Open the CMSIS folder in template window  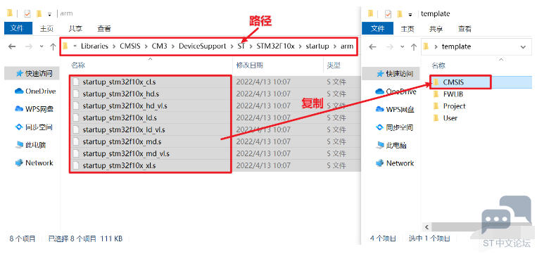[453, 82]
